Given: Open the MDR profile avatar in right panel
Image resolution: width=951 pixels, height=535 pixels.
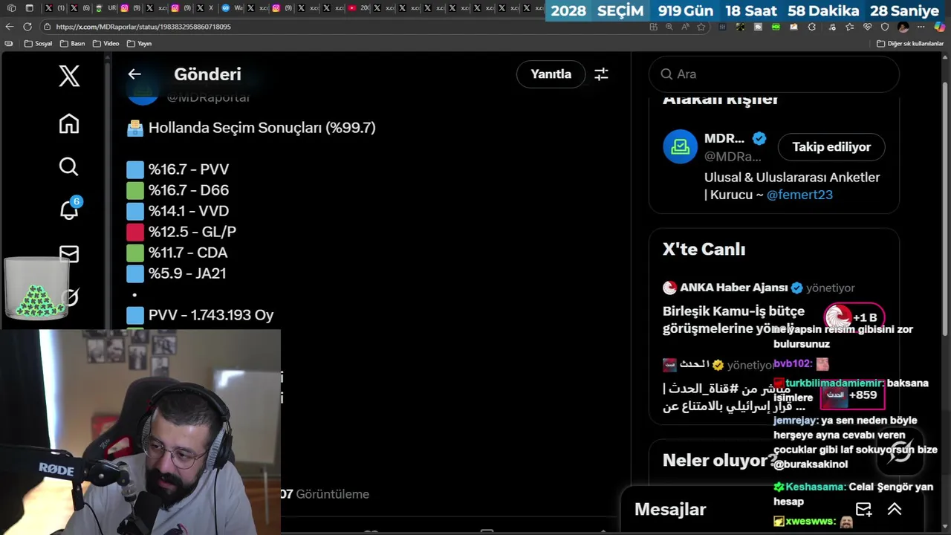Looking at the screenshot, I should click(x=680, y=147).
